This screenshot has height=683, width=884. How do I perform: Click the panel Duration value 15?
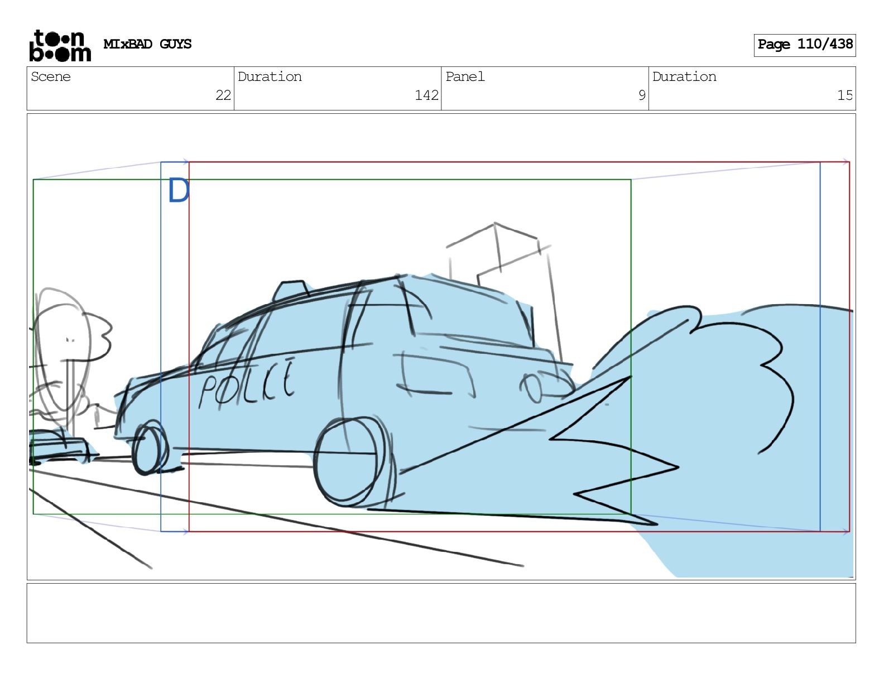[x=845, y=95]
